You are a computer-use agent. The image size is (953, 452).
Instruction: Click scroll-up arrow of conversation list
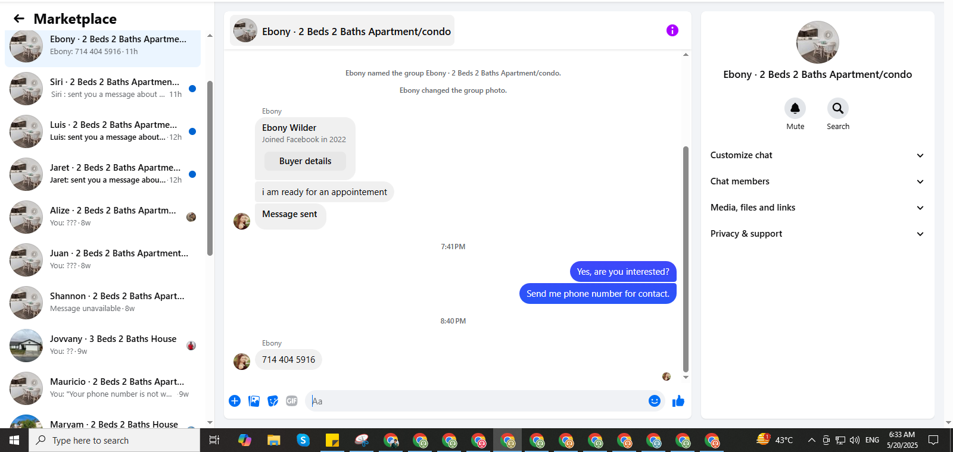(210, 36)
